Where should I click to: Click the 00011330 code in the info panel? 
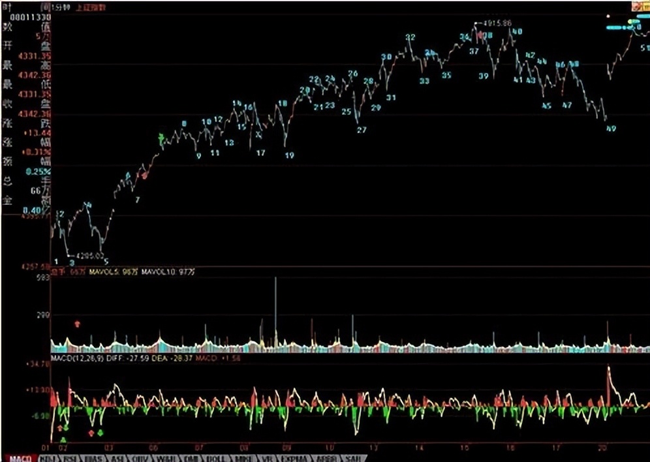pos(30,18)
